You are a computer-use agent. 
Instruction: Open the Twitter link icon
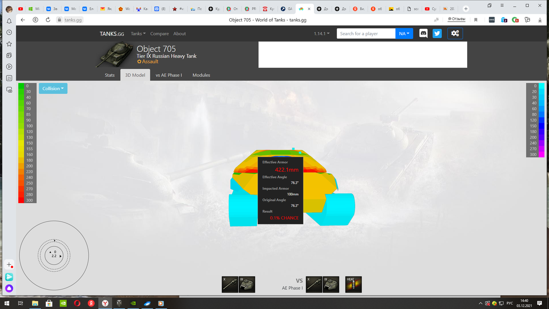tap(437, 33)
